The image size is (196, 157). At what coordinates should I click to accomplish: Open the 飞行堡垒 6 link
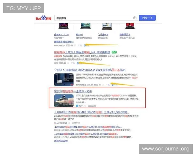tap(103, 35)
